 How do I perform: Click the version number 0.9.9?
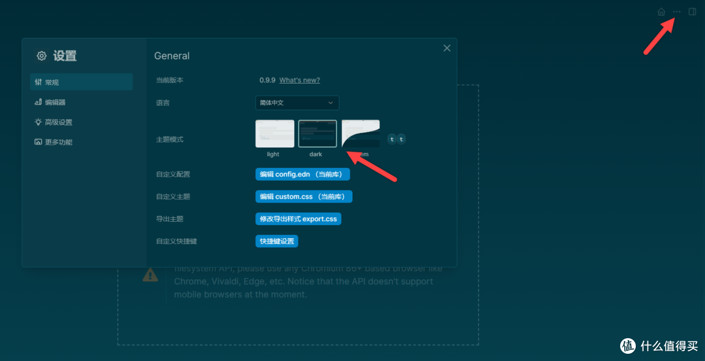pyautogui.click(x=268, y=80)
